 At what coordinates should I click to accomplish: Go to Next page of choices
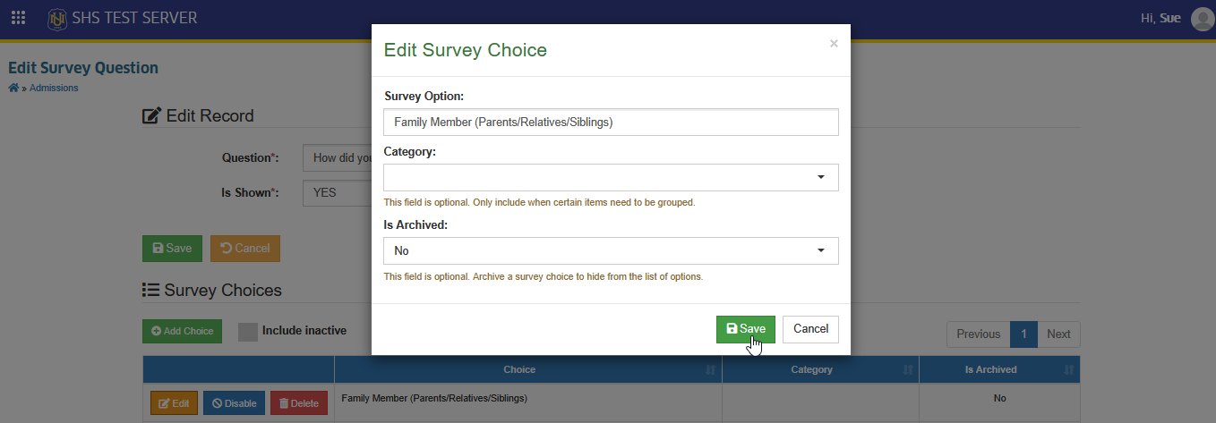tap(1058, 334)
